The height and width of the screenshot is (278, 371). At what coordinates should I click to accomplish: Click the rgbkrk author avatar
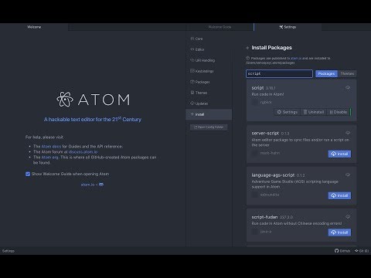pyautogui.click(x=254, y=103)
